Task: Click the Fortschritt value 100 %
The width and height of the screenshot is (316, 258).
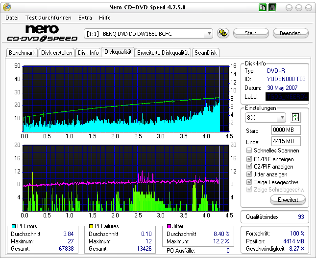Action: (297, 234)
